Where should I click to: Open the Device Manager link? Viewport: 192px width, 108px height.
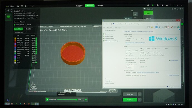tap(109, 34)
